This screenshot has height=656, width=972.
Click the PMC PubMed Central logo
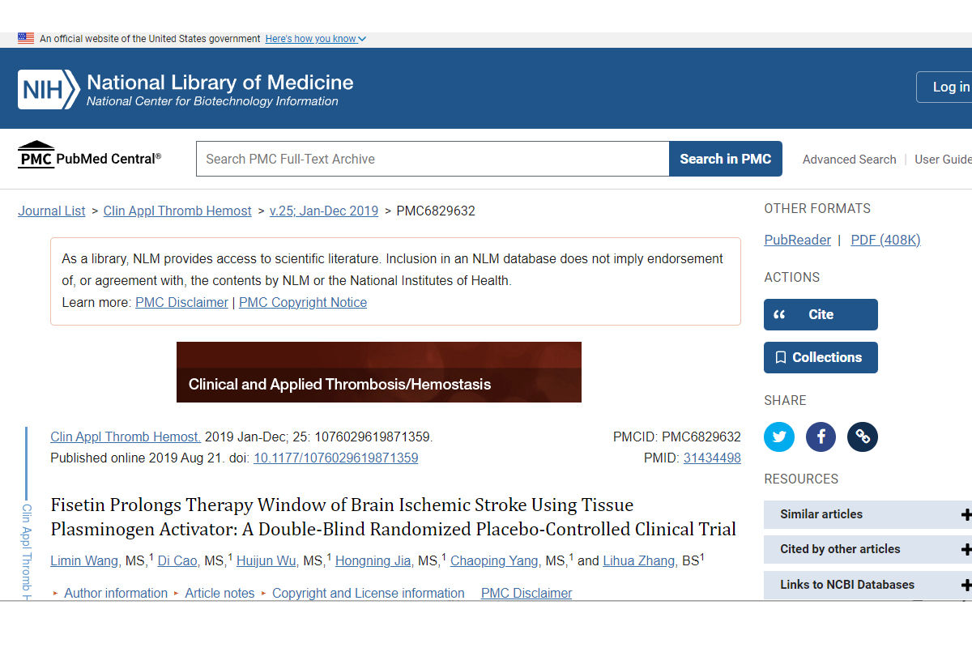point(89,156)
